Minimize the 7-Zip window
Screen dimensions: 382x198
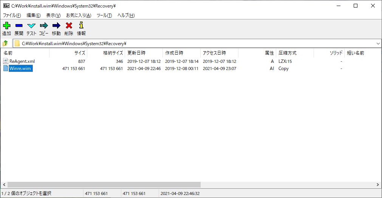coord(339,6)
